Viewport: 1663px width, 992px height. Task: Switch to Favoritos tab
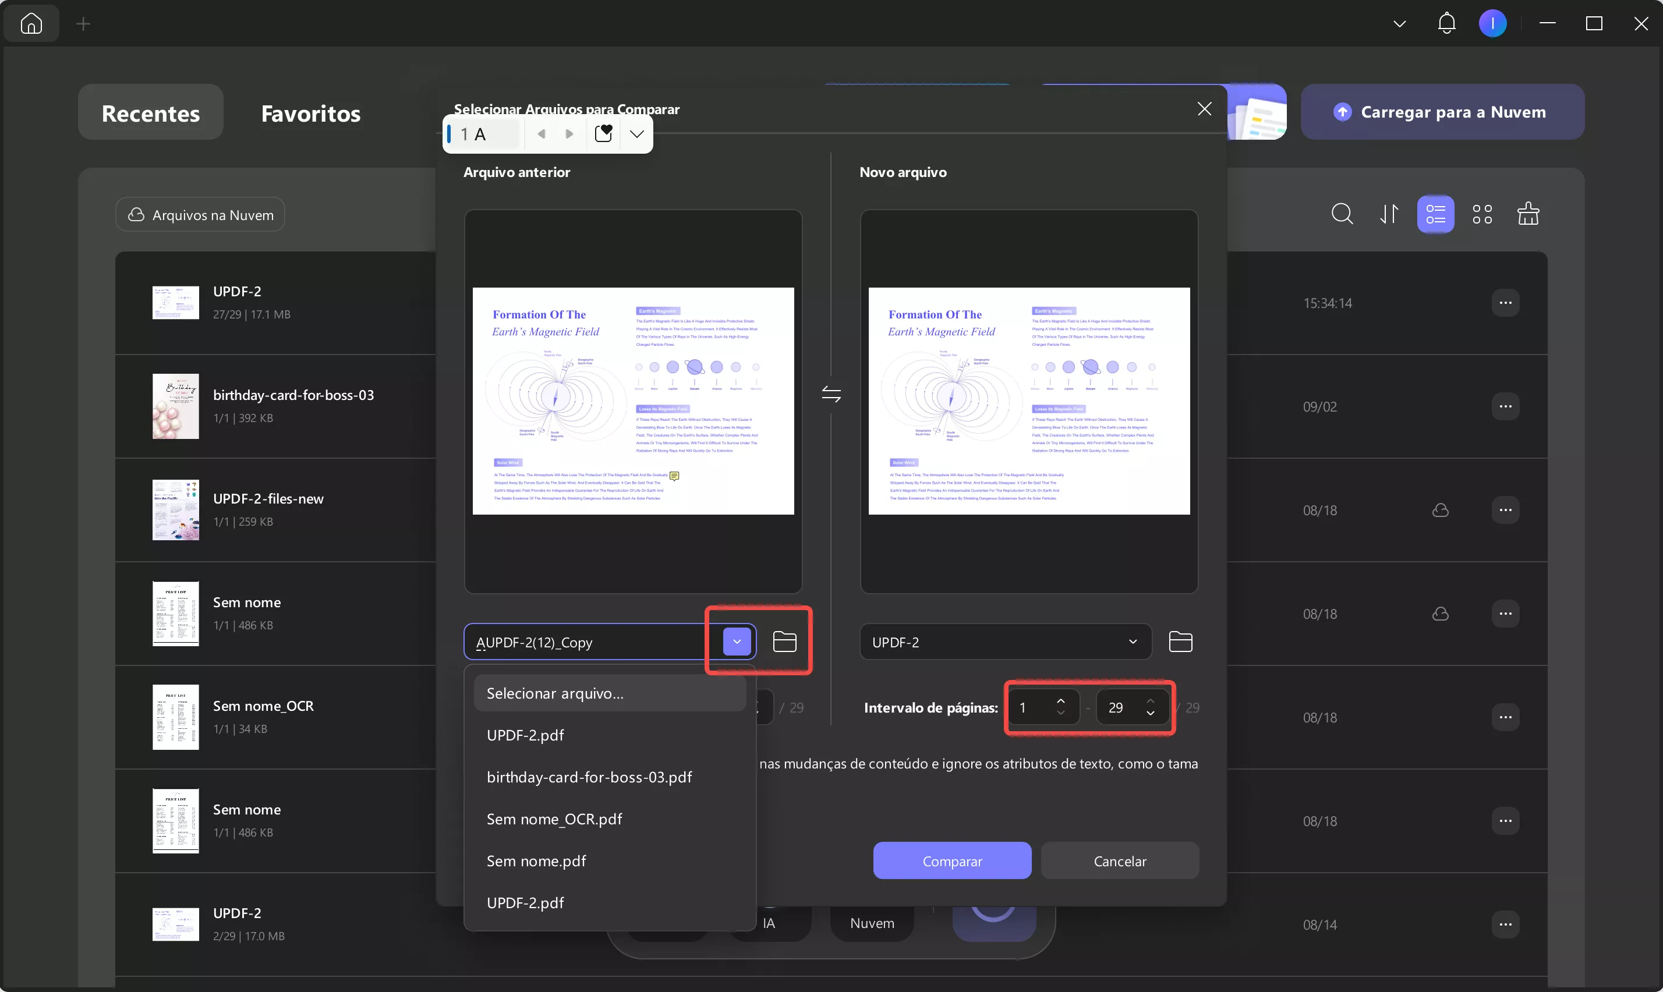coord(311,113)
